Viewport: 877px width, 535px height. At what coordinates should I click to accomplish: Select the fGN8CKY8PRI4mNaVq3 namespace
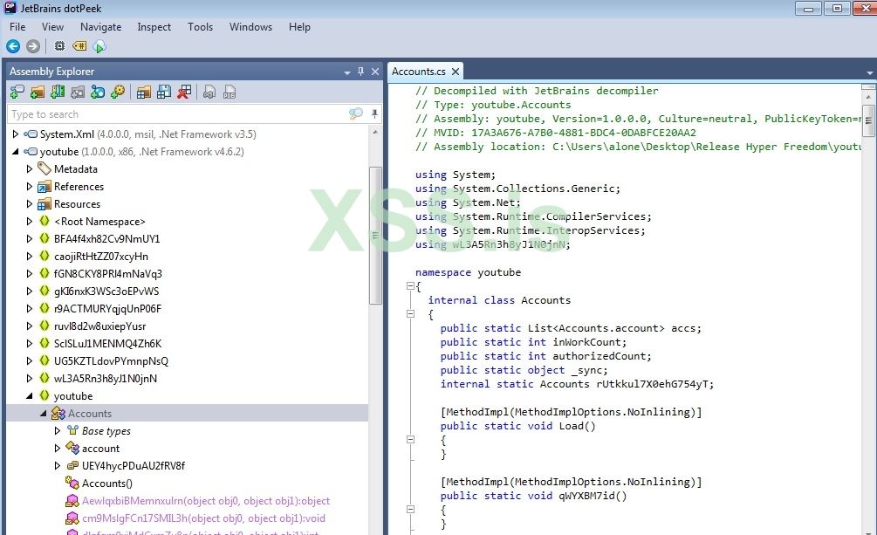tap(108, 274)
